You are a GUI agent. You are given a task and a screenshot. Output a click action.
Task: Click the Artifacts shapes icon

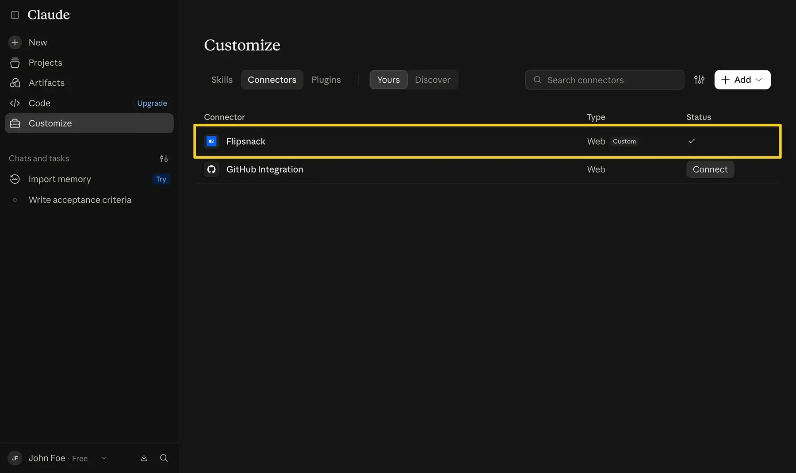click(15, 83)
